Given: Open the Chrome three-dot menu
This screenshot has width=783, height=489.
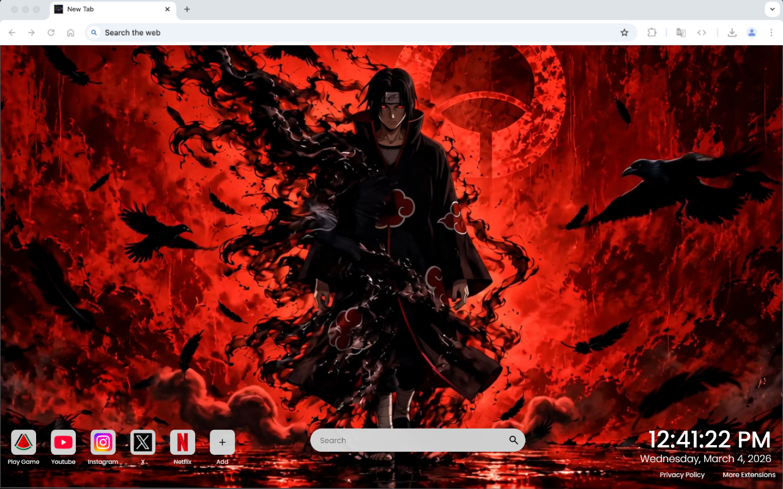Looking at the screenshot, I should tap(771, 32).
